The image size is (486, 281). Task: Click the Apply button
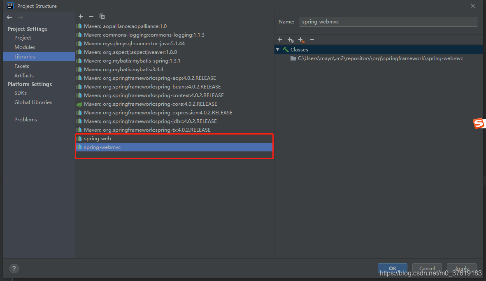pyautogui.click(x=461, y=268)
